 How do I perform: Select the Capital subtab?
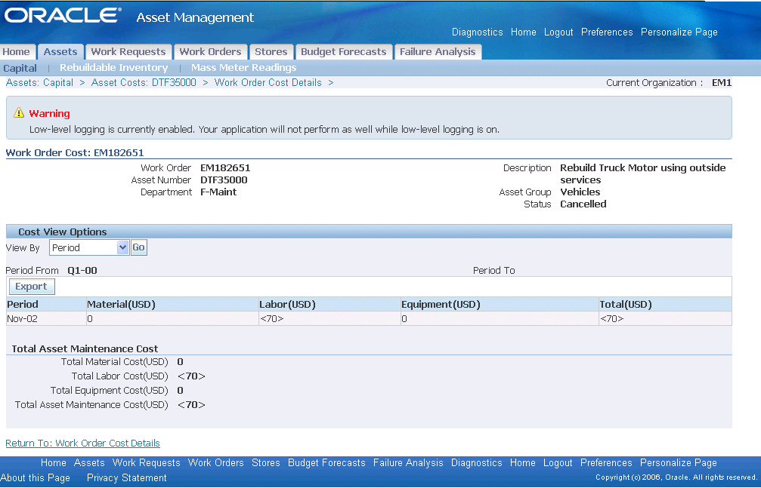tap(20, 69)
